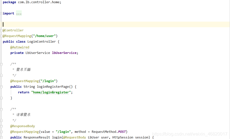Screen dimensions: 230x139
Task: Click the private keyword before LbUserService
Action: pos(17,53)
